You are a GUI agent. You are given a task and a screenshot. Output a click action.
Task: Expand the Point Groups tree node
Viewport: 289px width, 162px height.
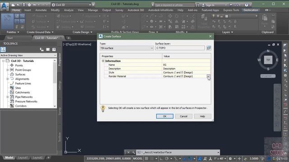(x=8, y=70)
